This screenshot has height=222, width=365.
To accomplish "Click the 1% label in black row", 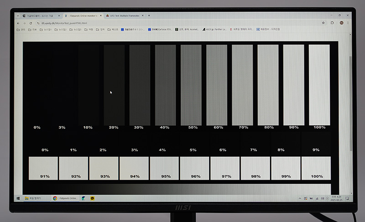I will 73,150.
